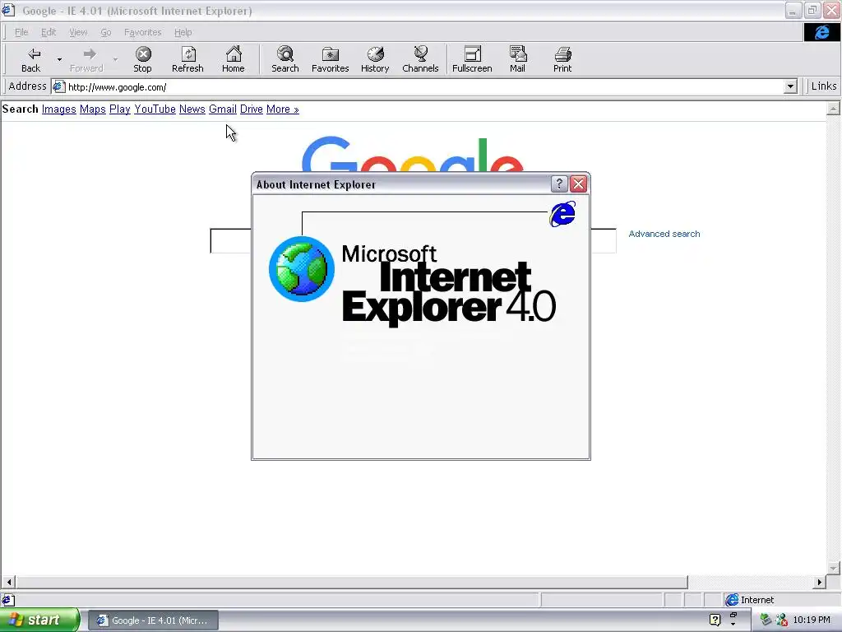This screenshot has width=842, height=632.
Task: Click the network connection tray icon with red X
Action: [781, 620]
